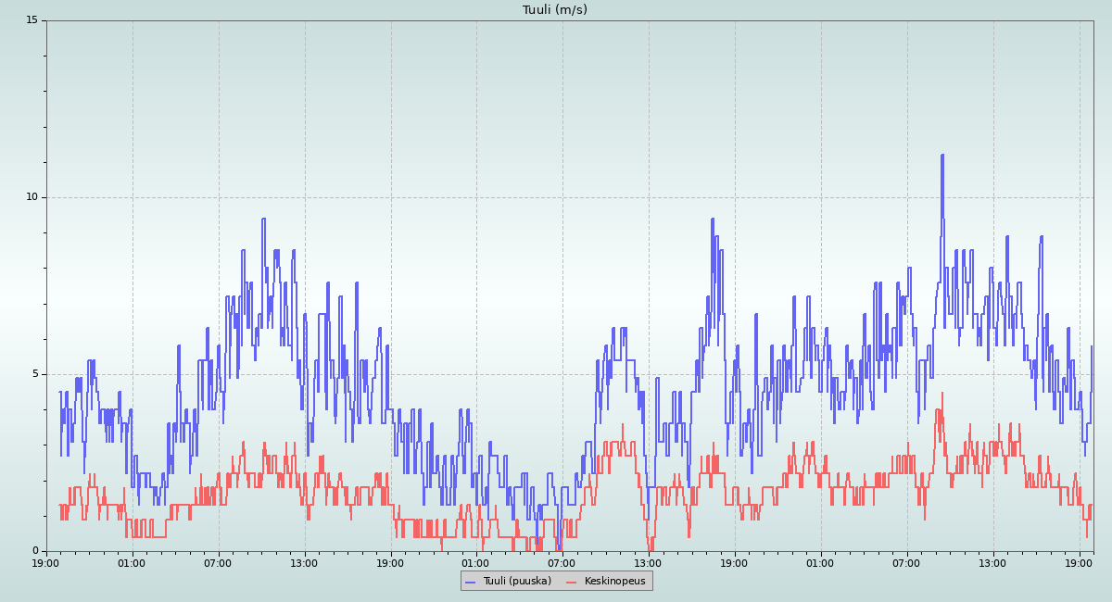Click the 5 label on the y-axis
The width and height of the screenshot is (1112, 602).
click(34, 374)
